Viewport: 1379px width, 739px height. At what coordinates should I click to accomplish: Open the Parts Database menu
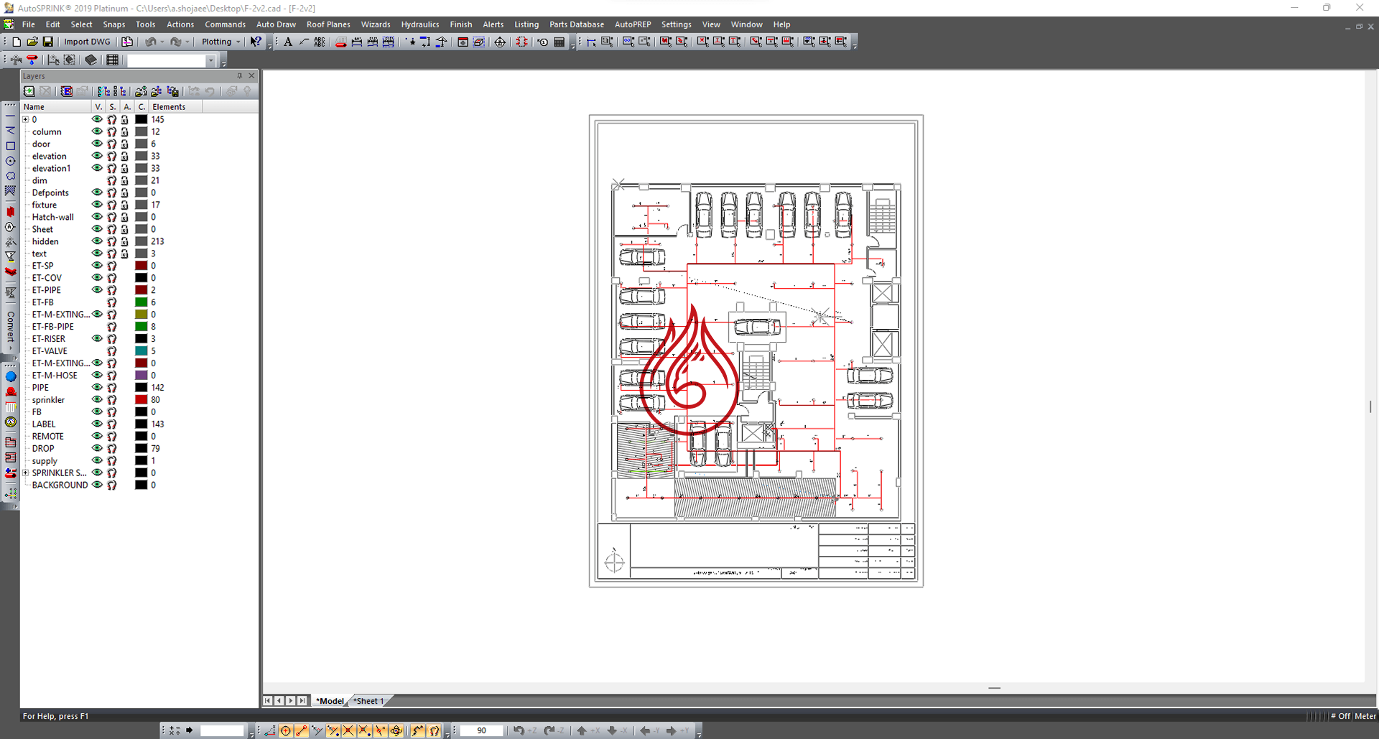(x=577, y=24)
